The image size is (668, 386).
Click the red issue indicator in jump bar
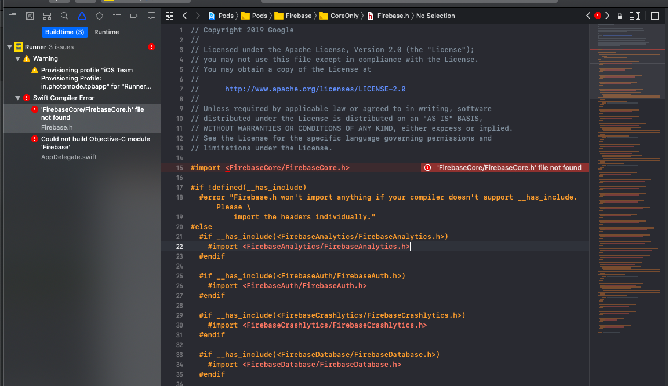tap(598, 16)
